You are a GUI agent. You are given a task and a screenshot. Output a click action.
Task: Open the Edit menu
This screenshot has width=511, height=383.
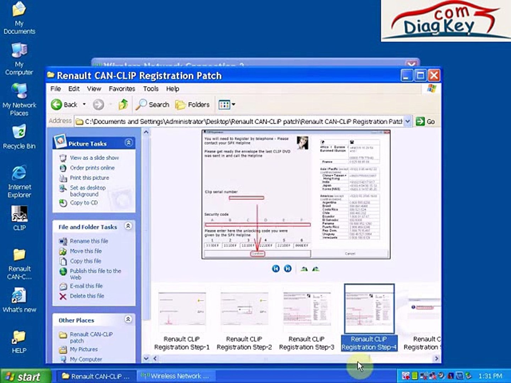tap(74, 89)
